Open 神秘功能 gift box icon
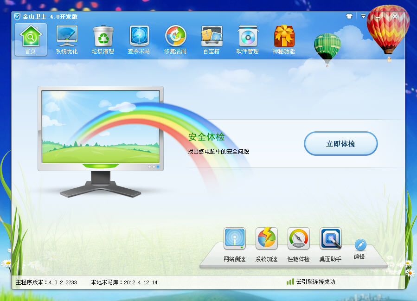 [x=284, y=39]
